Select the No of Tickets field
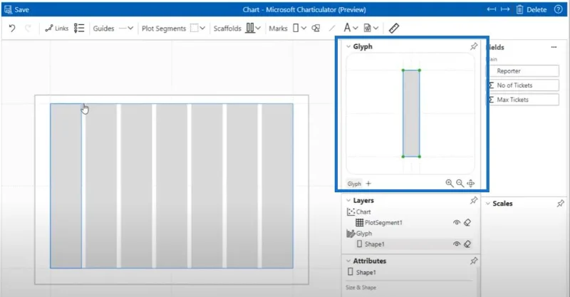570x297 pixels. click(x=523, y=85)
